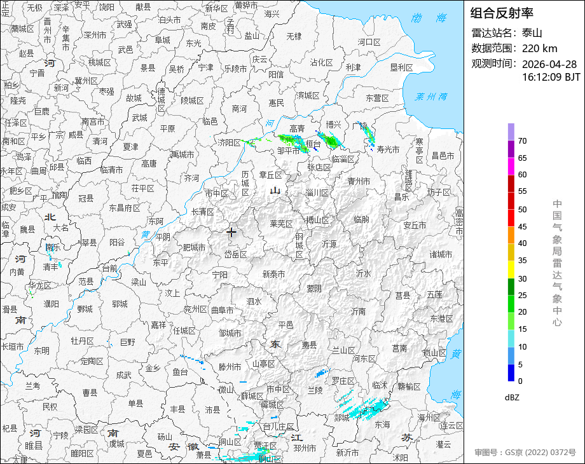Click the 审图号 GS京 (2022) 0372号 text
This screenshot has width=585, height=464.
point(525,453)
